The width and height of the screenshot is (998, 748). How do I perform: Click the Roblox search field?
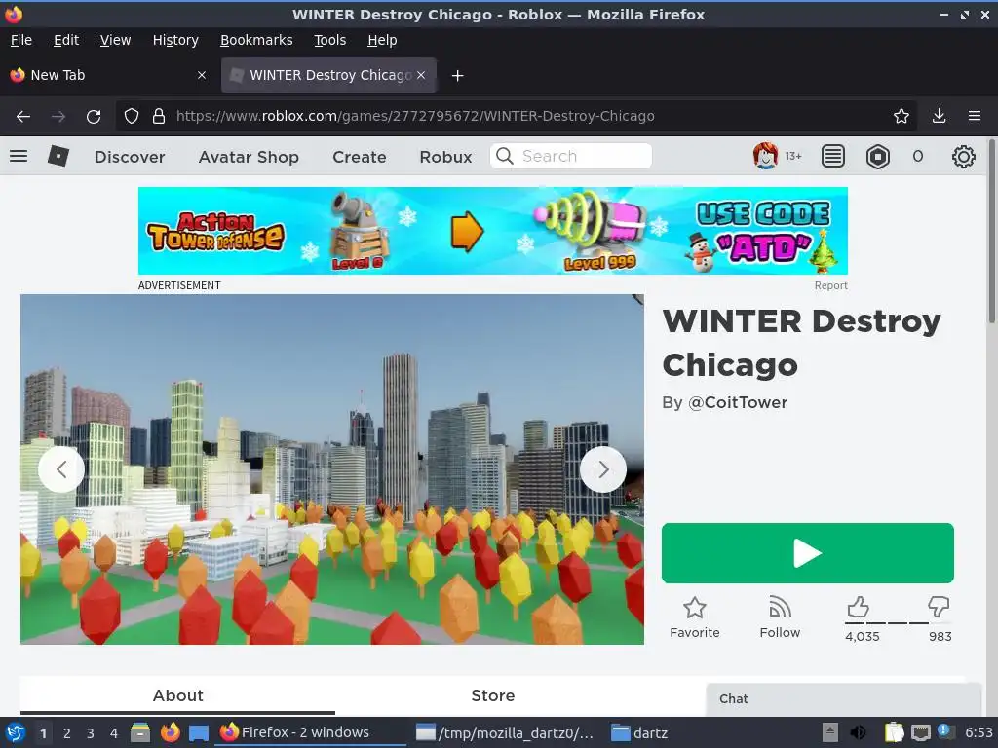click(x=571, y=156)
